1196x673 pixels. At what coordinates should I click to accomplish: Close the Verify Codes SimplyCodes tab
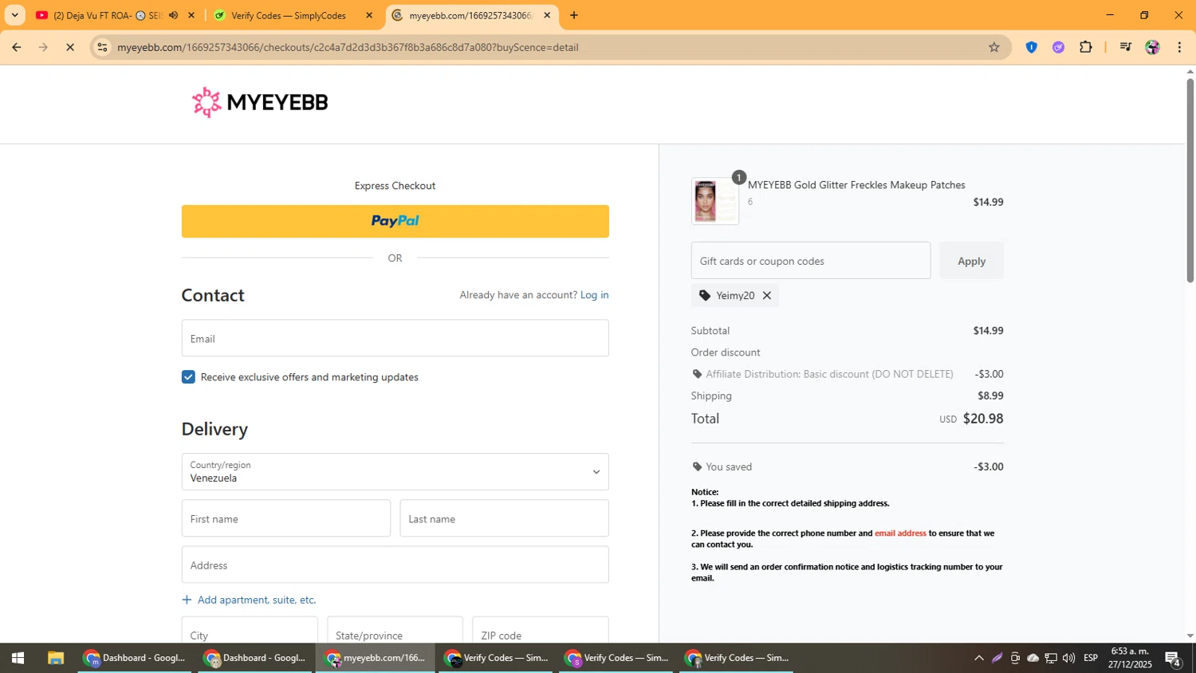coord(369,15)
